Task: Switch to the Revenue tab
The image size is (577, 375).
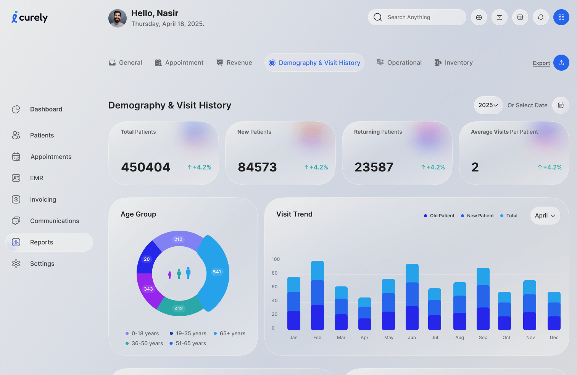Action: [234, 63]
